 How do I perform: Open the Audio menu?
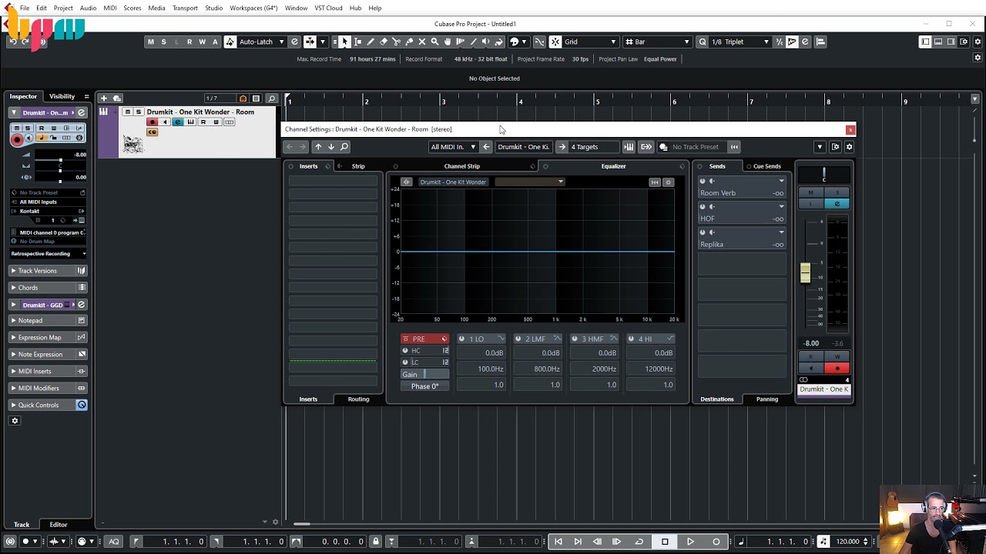click(x=88, y=8)
